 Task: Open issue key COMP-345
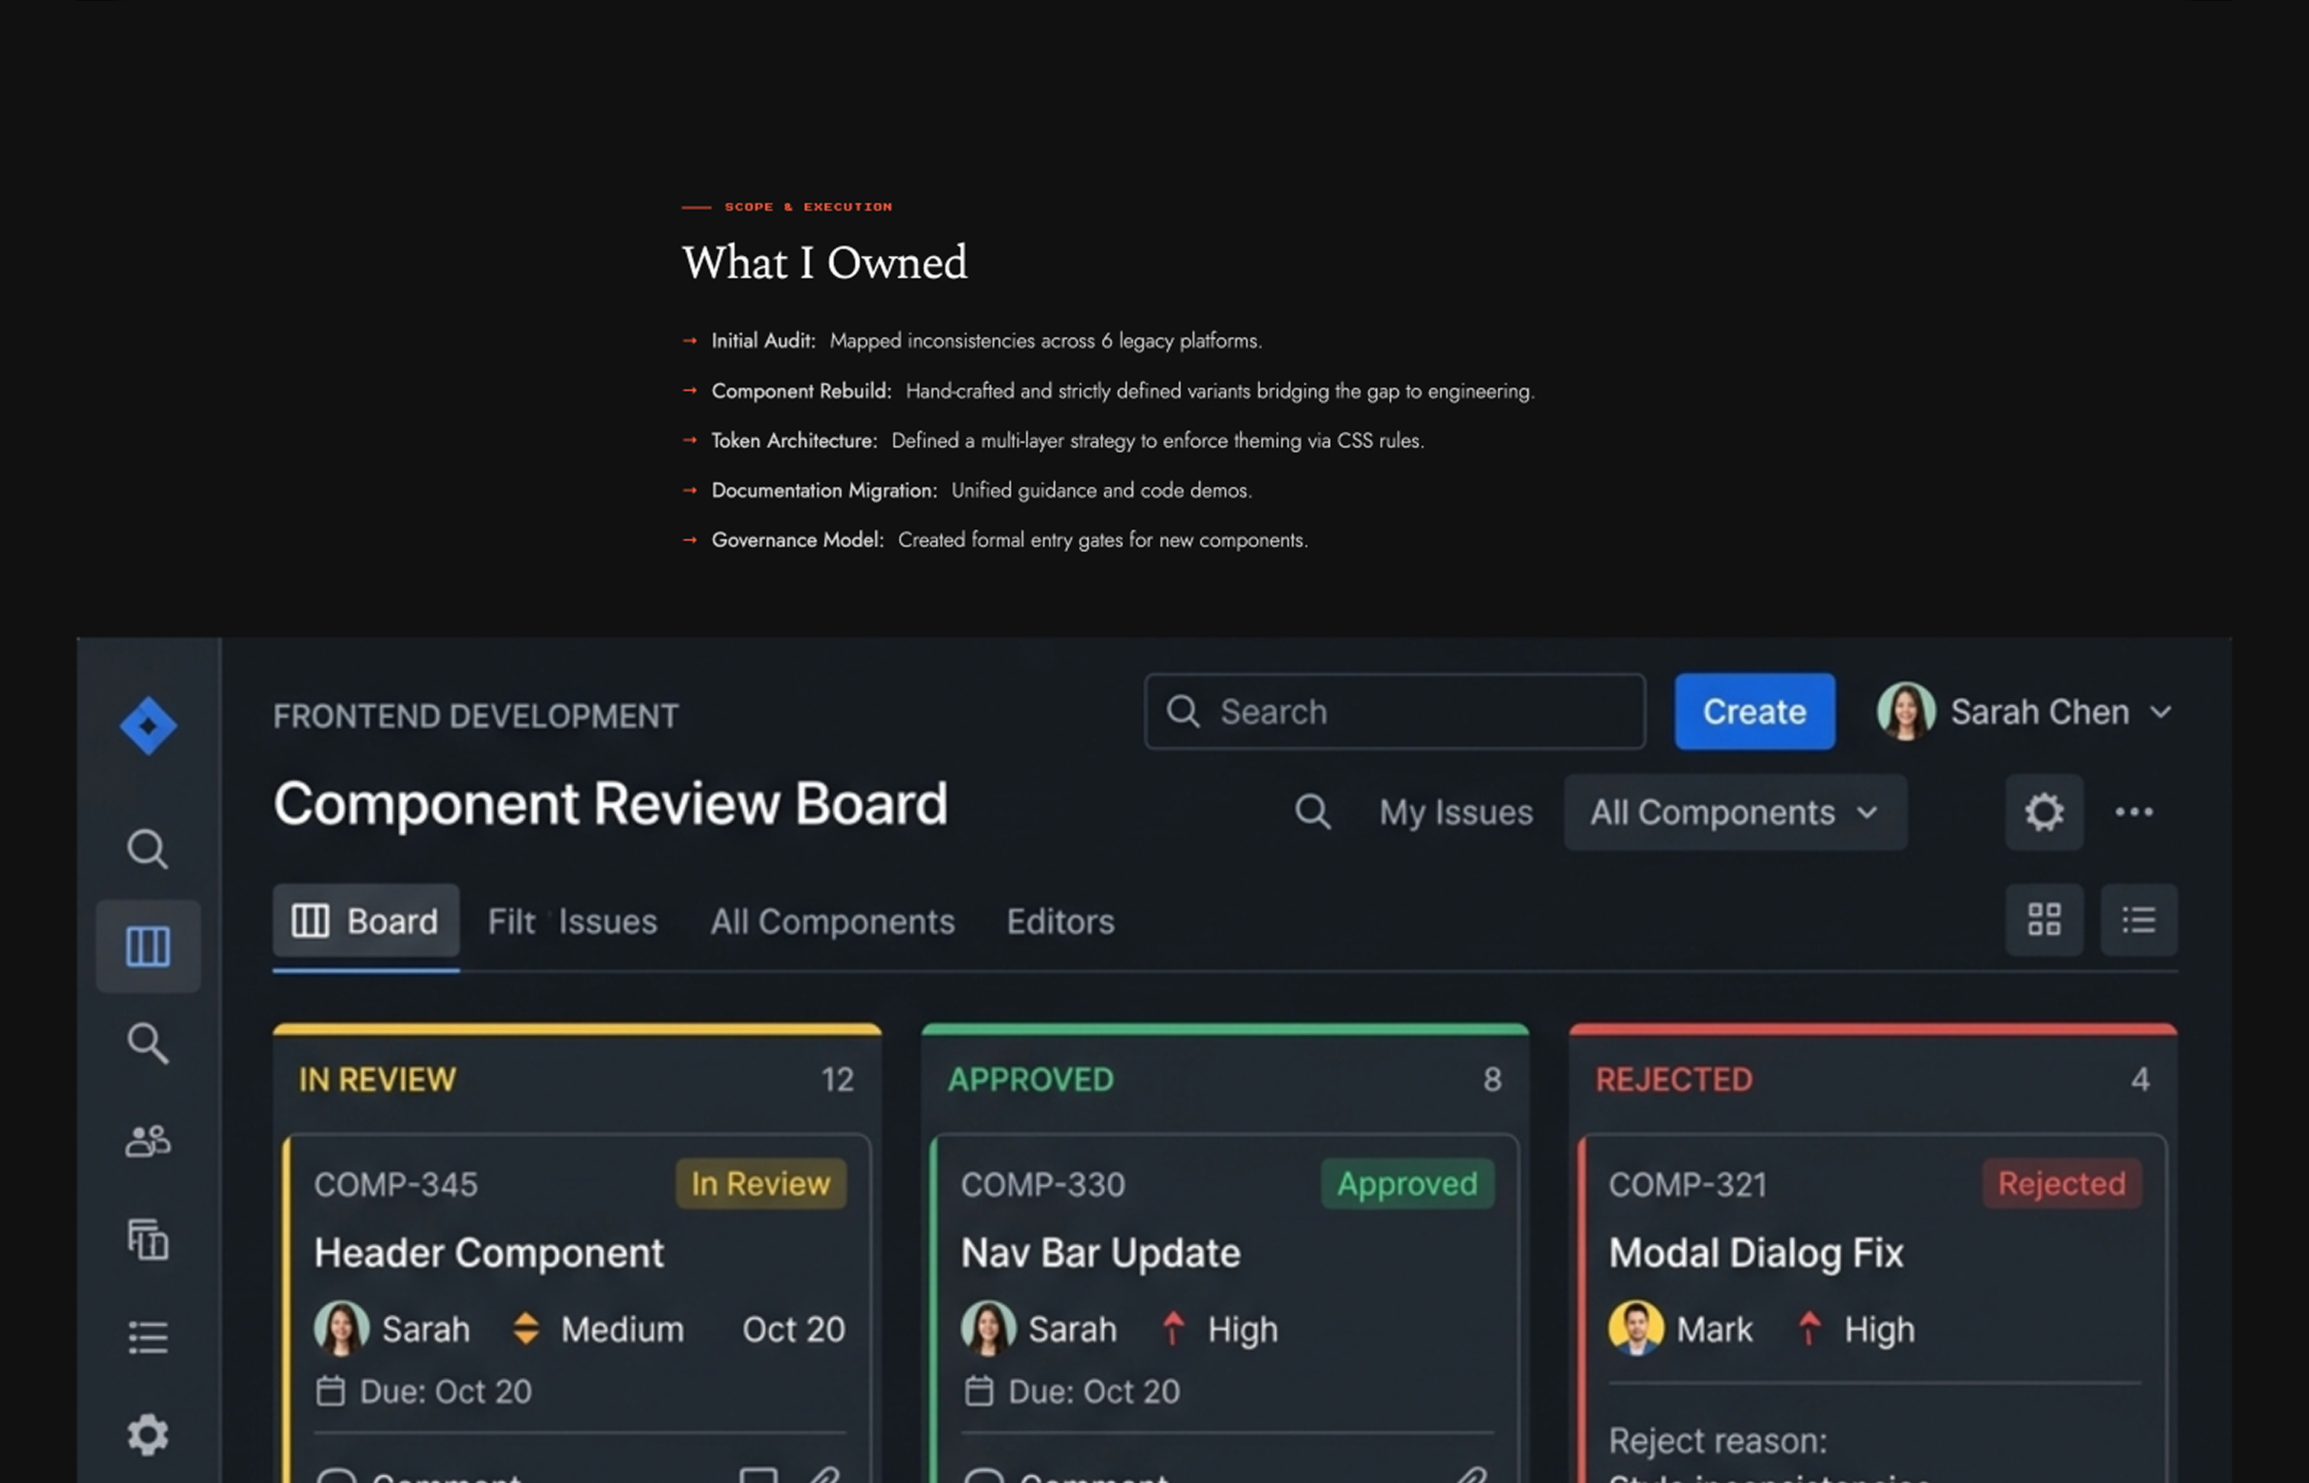pyautogui.click(x=396, y=1184)
